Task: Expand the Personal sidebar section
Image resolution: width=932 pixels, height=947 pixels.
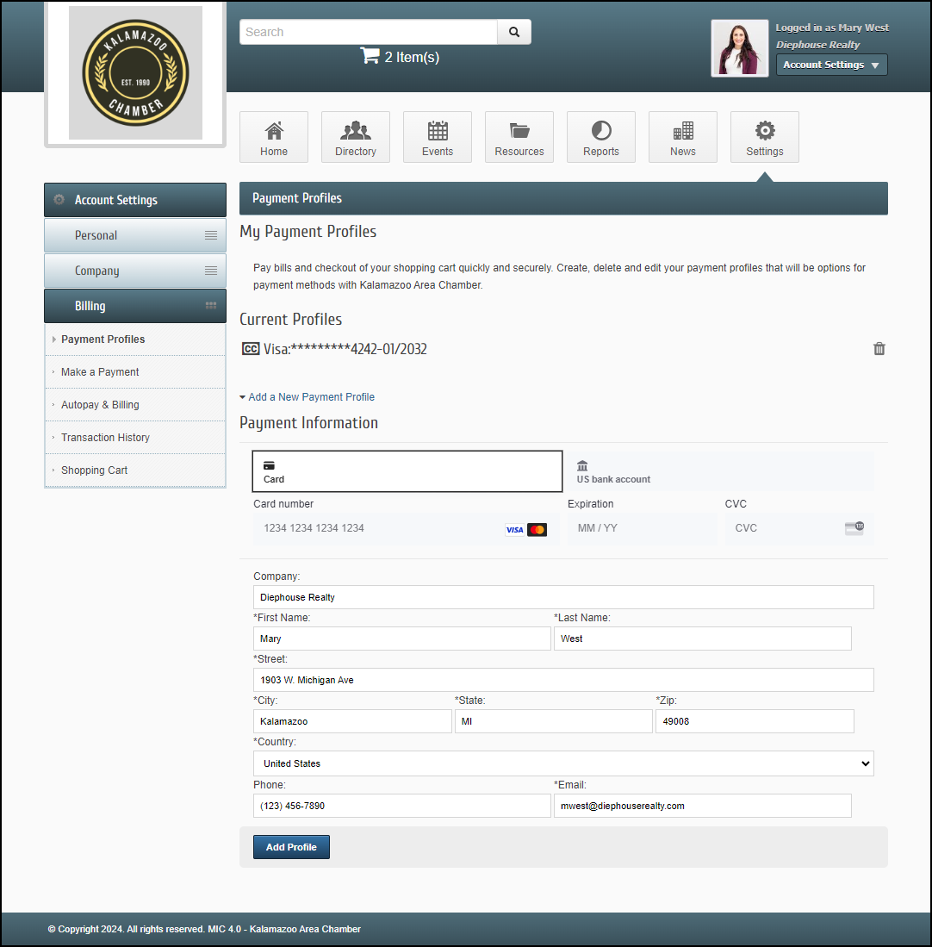Action: click(x=135, y=235)
